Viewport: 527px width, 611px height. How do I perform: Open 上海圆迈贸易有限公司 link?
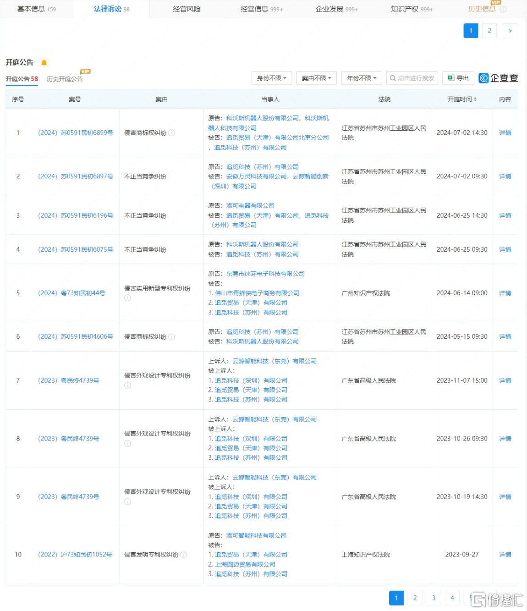pos(245,565)
